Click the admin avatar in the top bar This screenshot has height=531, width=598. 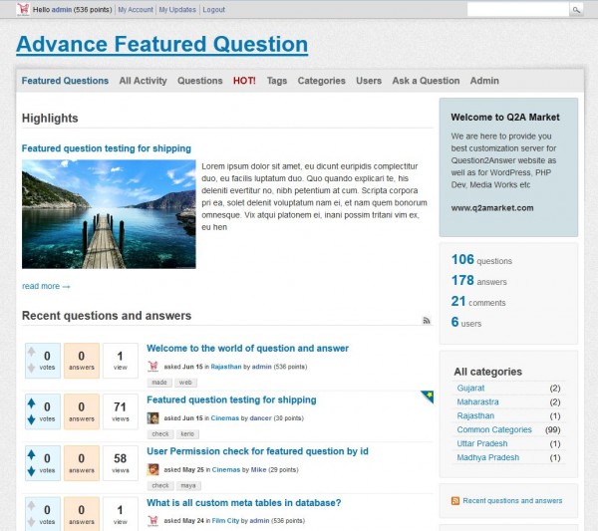tap(22, 9)
